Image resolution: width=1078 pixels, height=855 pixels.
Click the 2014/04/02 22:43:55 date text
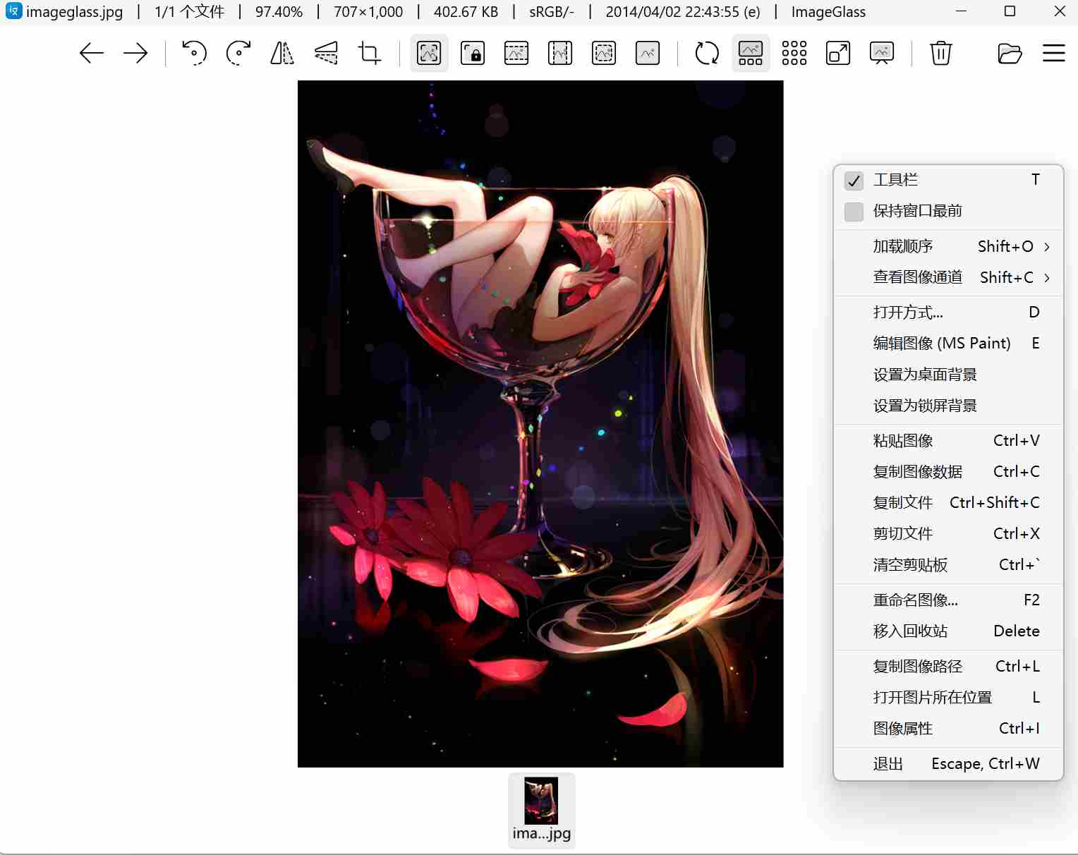click(683, 12)
